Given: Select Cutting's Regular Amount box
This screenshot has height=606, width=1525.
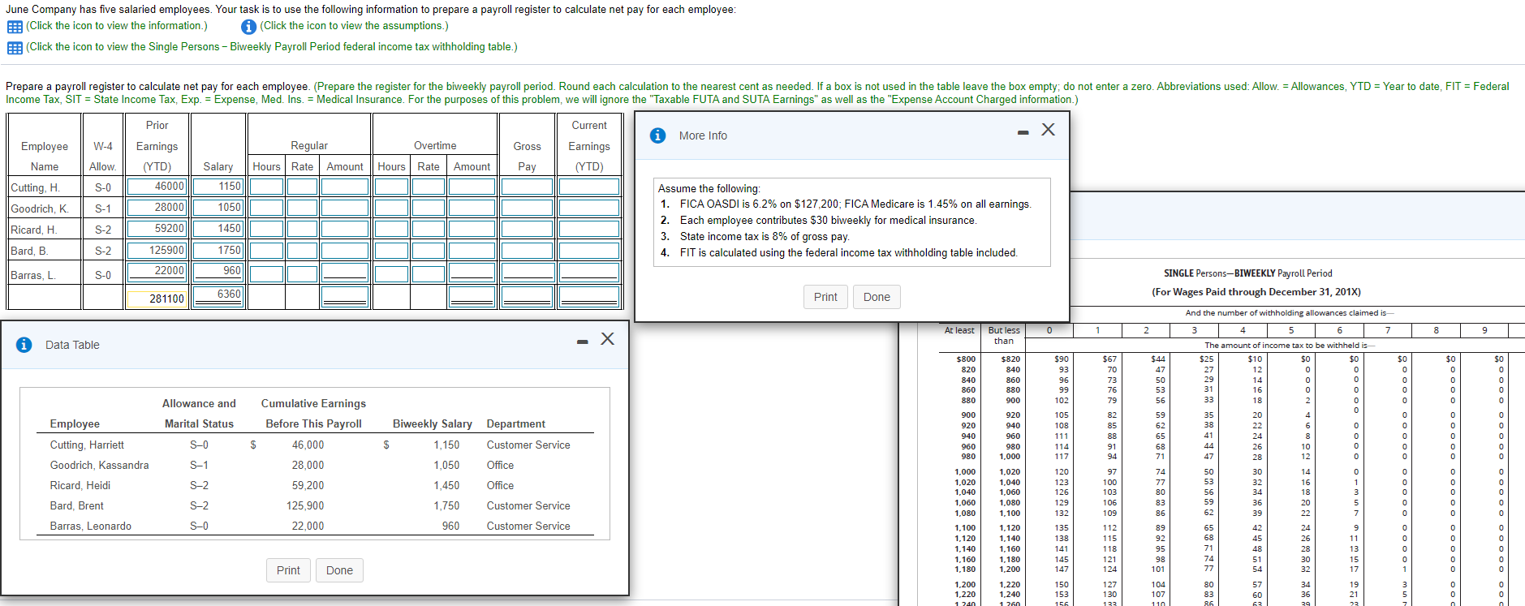Looking at the screenshot, I should point(345,187).
